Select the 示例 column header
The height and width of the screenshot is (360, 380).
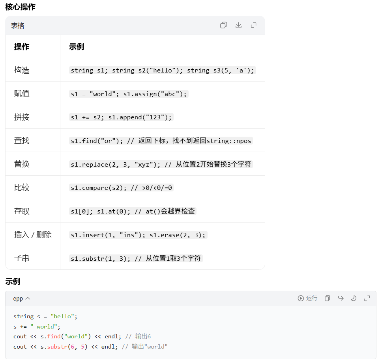point(76,47)
